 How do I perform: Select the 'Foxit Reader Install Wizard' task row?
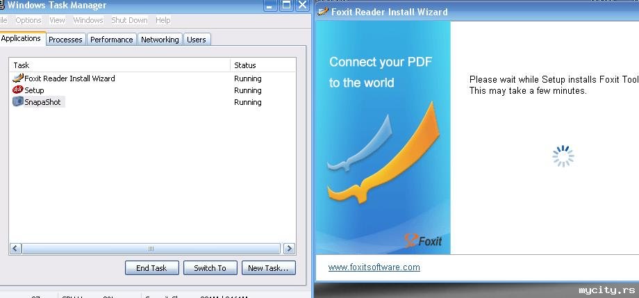pos(153,78)
